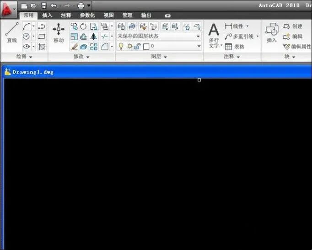Select the Stretch tool

click(x=93, y=26)
